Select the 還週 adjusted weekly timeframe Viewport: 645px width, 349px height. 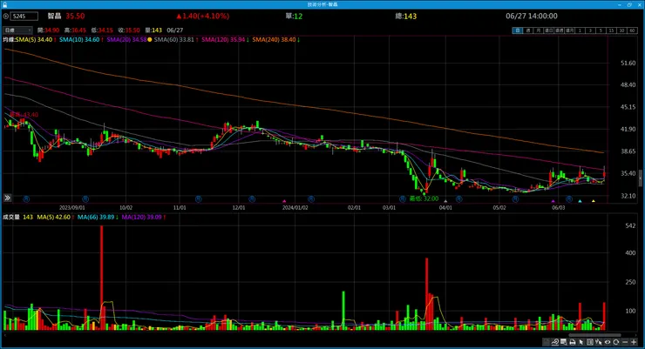click(559, 30)
